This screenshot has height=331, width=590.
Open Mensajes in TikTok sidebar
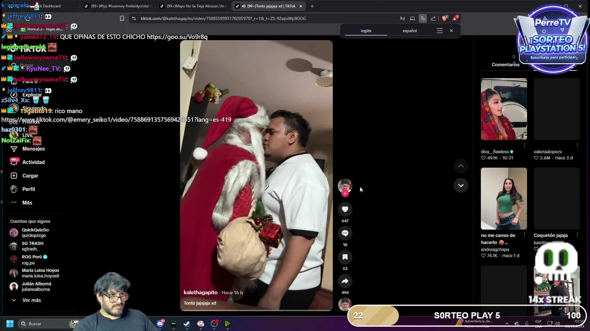click(x=28, y=149)
